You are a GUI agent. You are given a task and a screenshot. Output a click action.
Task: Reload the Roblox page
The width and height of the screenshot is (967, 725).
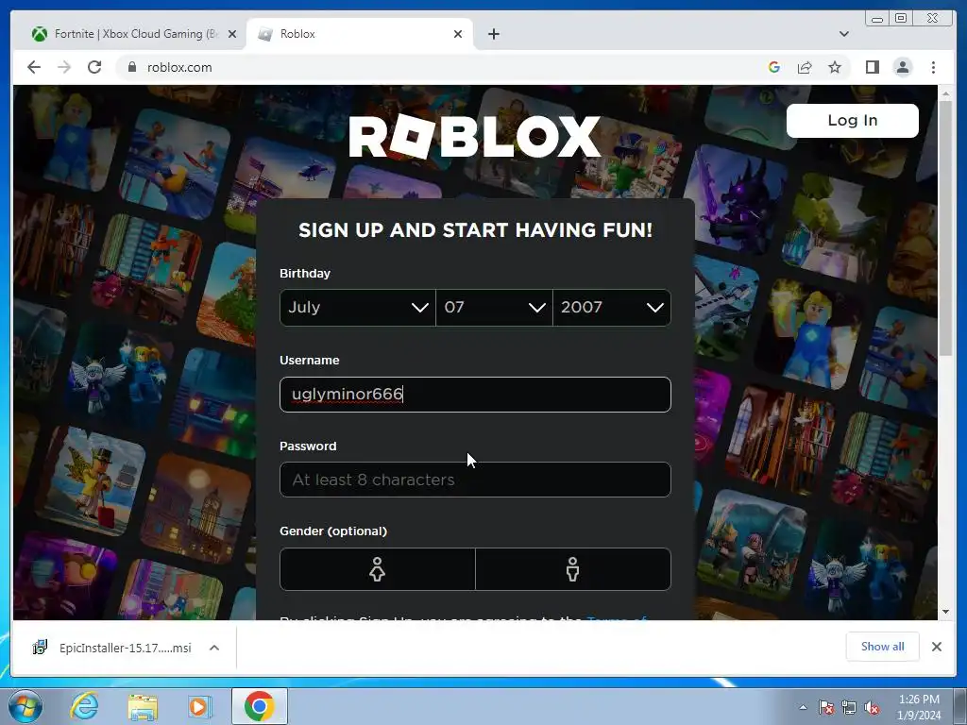click(94, 67)
